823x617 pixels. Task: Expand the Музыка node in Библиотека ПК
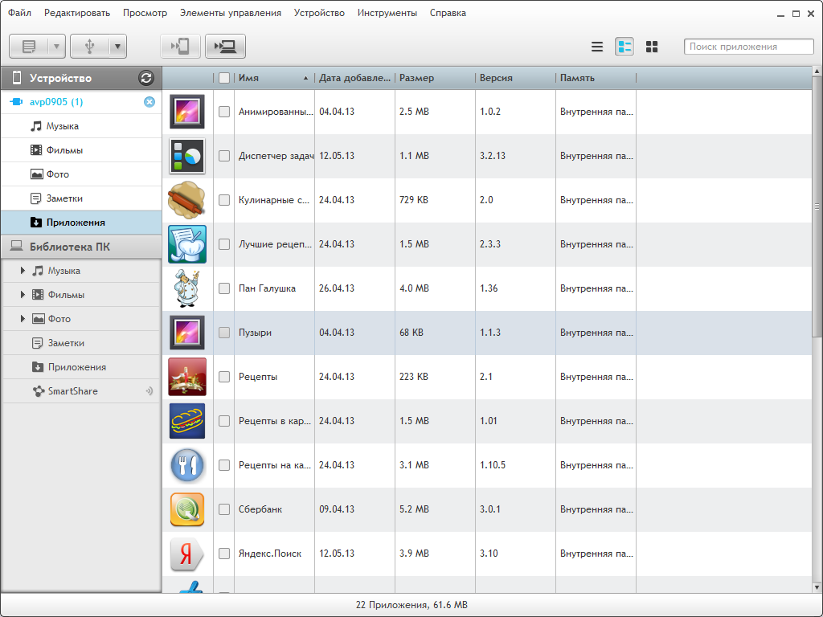pos(23,271)
